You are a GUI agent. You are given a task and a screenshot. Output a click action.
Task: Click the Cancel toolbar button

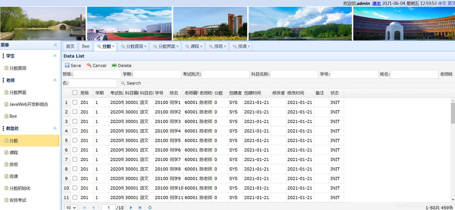(96, 66)
